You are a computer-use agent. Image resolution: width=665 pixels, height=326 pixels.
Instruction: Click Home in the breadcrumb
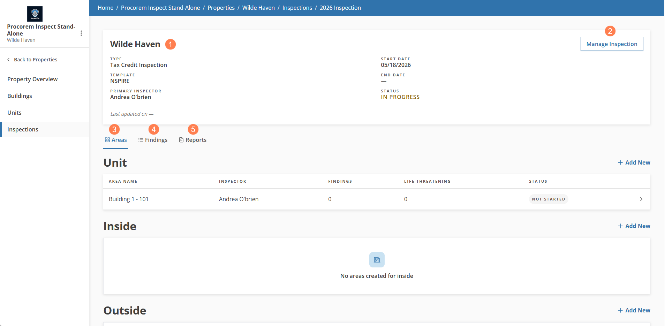[105, 8]
